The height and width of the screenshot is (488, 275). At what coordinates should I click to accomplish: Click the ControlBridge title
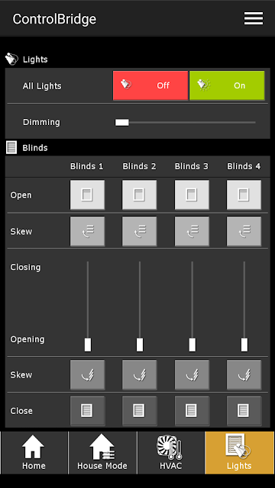pos(54,19)
